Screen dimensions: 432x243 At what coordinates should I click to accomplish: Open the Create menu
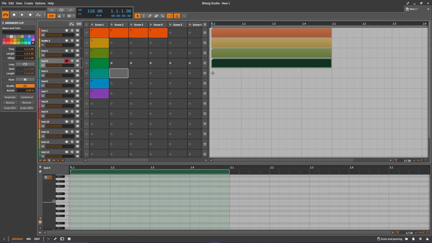pyautogui.click(x=29, y=3)
